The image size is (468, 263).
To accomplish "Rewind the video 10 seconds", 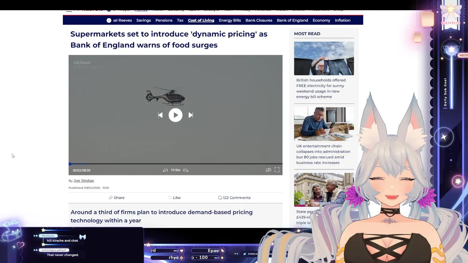I will pyautogui.click(x=165, y=170).
